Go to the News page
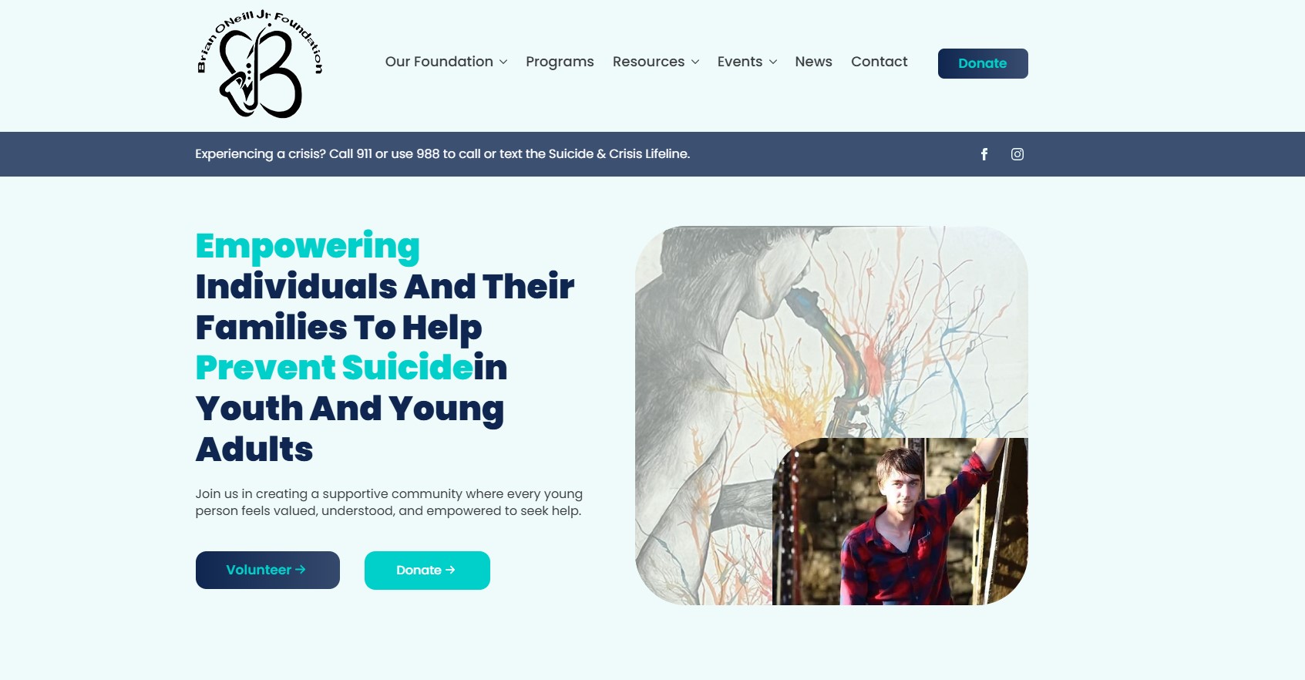Image resolution: width=1305 pixels, height=680 pixels. coord(813,62)
